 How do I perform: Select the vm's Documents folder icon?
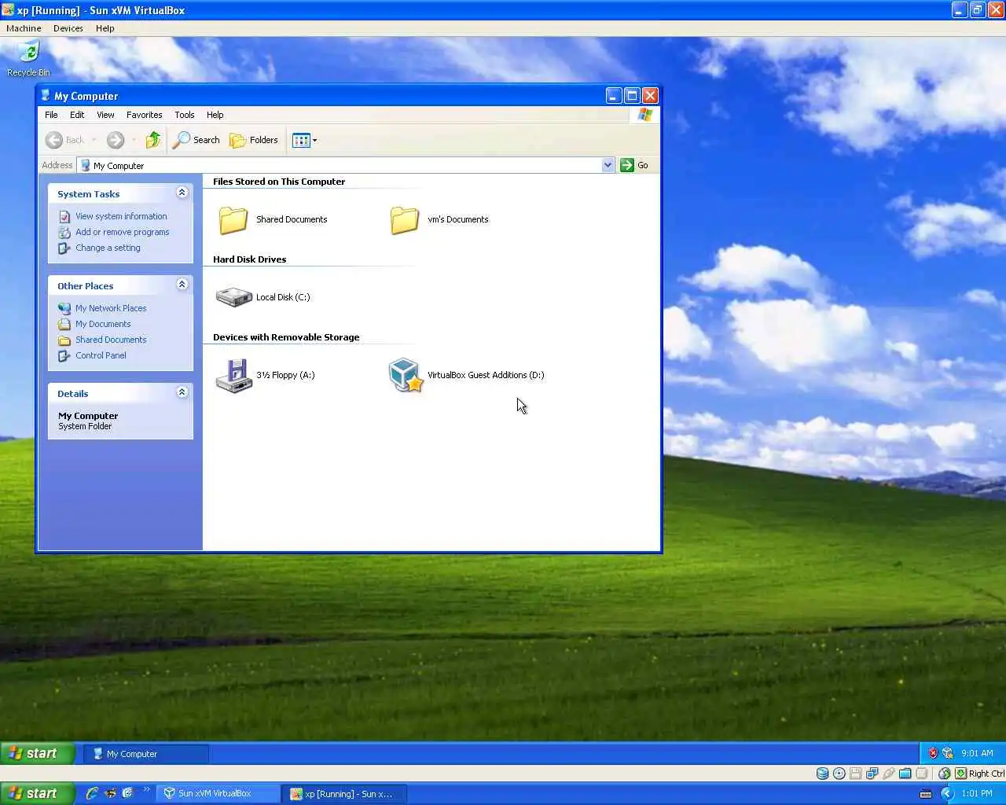(405, 219)
